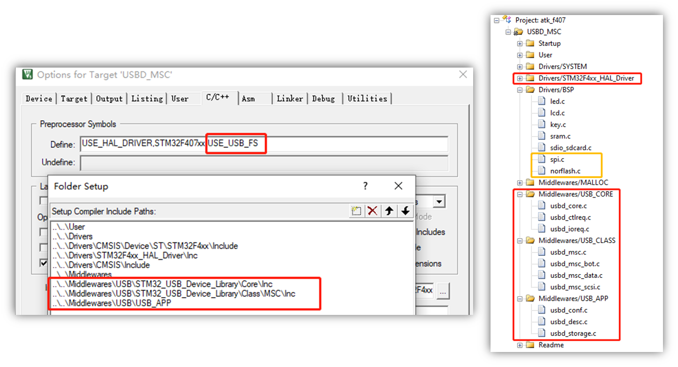Collapse the Middlewares/USB_CLASS group
The image size is (678, 367).
tap(520, 241)
